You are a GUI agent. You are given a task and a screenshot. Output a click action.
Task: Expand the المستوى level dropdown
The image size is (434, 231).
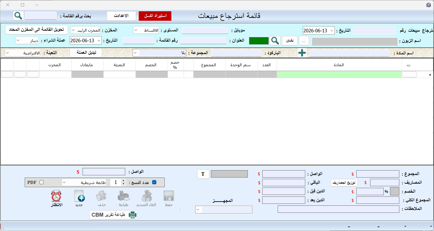pyautogui.click(x=136, y=30)
